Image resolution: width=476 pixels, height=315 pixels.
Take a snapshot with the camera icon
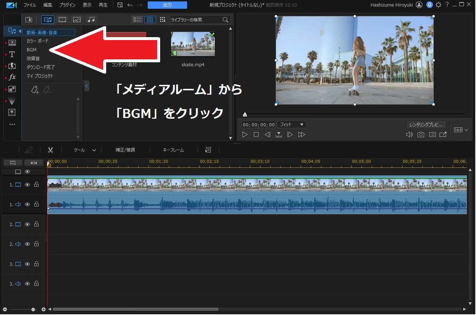click(421, 135)
